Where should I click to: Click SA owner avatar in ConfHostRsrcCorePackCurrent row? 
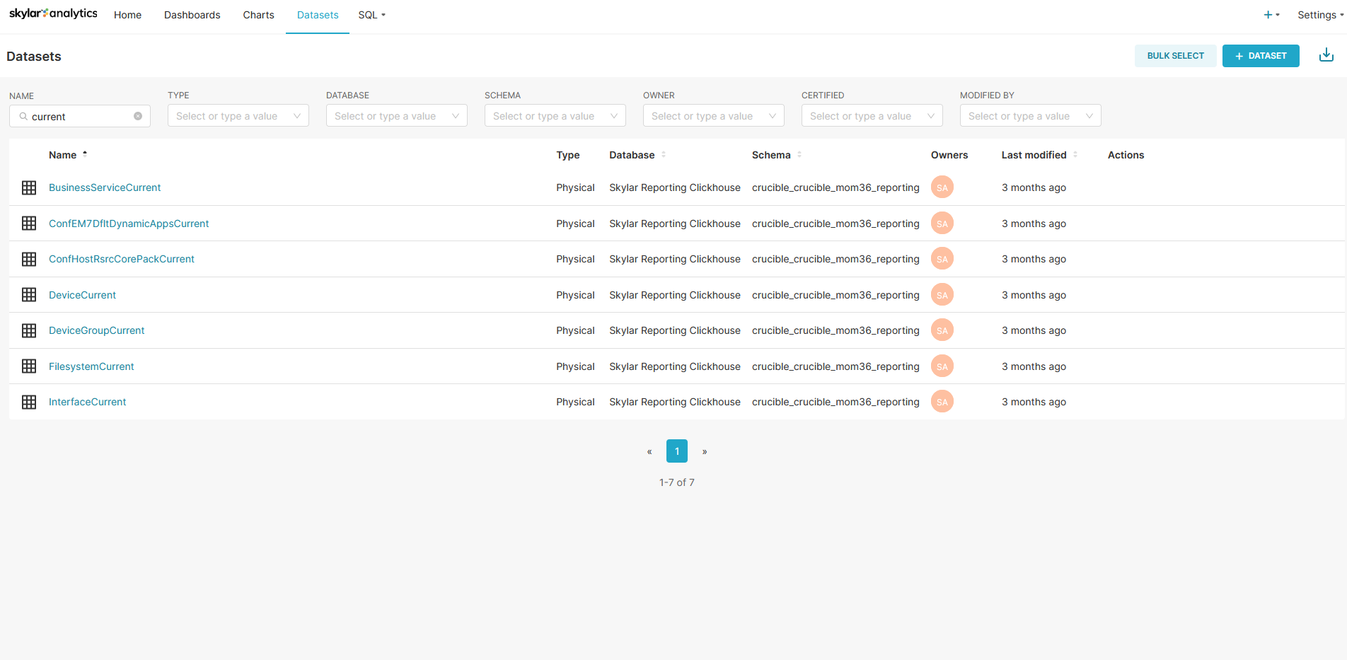[x=942, y=259]
